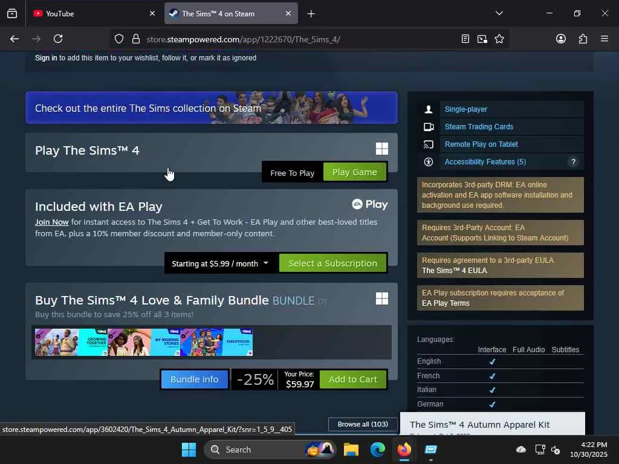Click the Sign in link
Screen dimensions: 619x464
pos(46,57)
